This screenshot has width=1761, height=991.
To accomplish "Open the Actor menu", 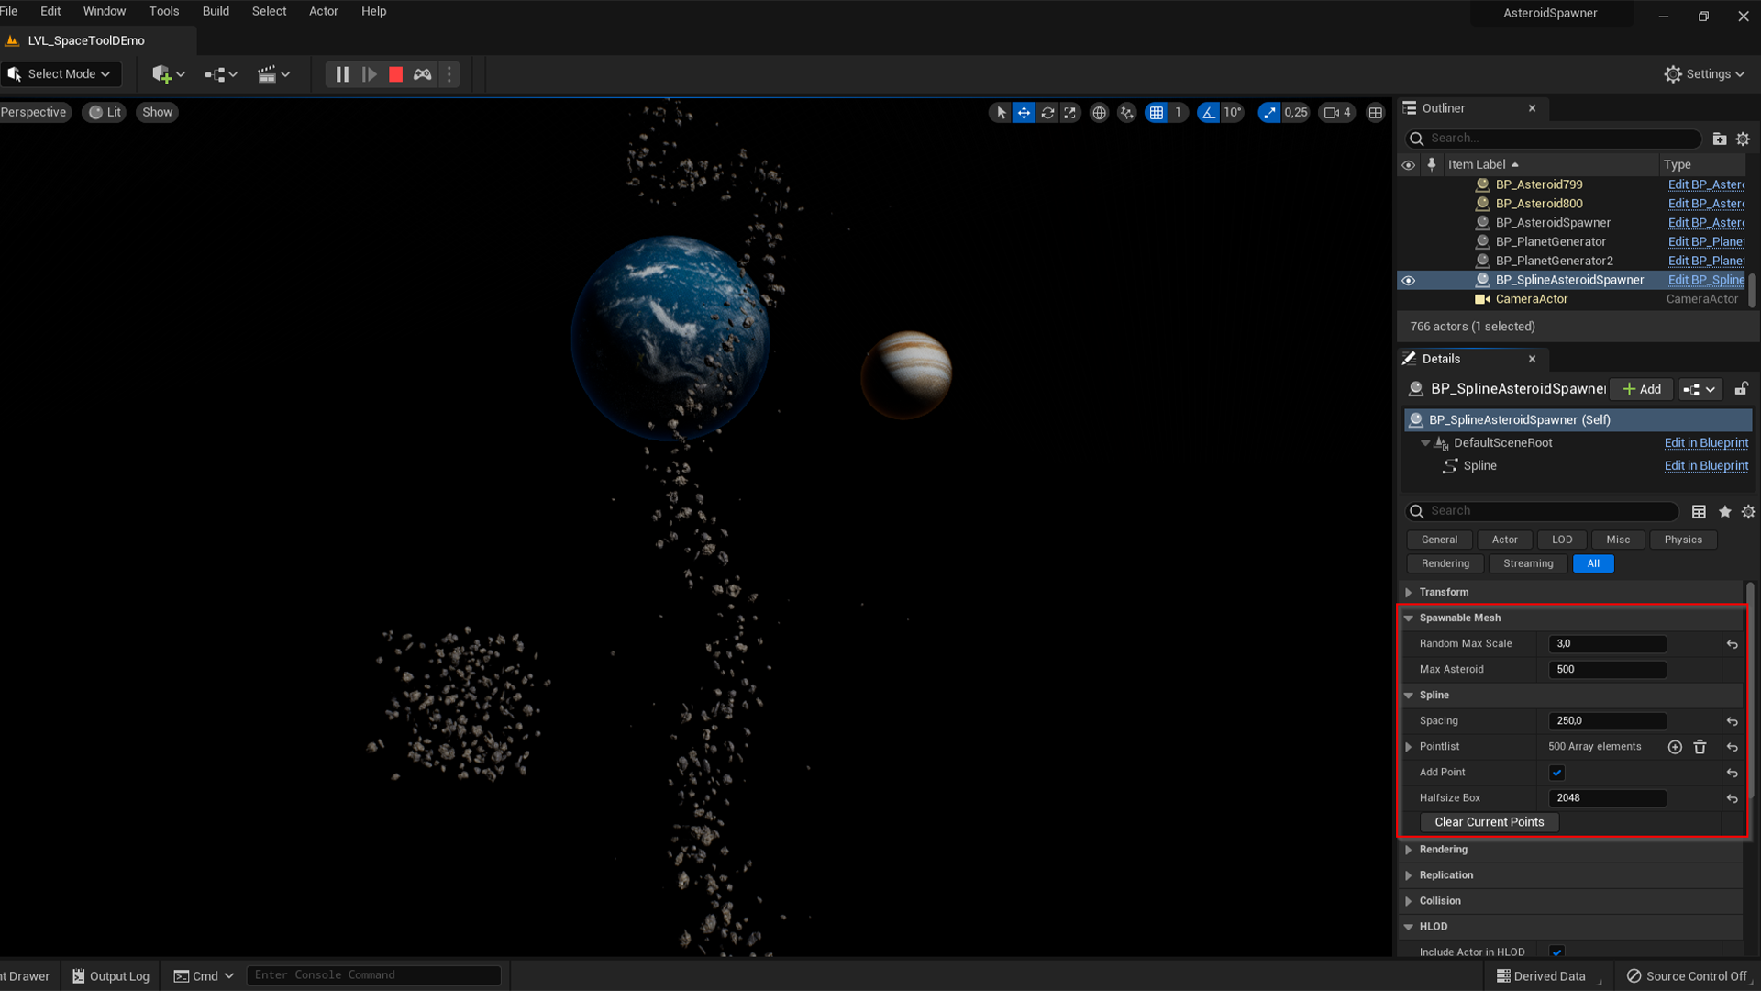I will click(323, 11).
